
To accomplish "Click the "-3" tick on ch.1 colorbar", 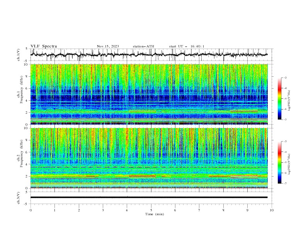I will pos(285,78).
